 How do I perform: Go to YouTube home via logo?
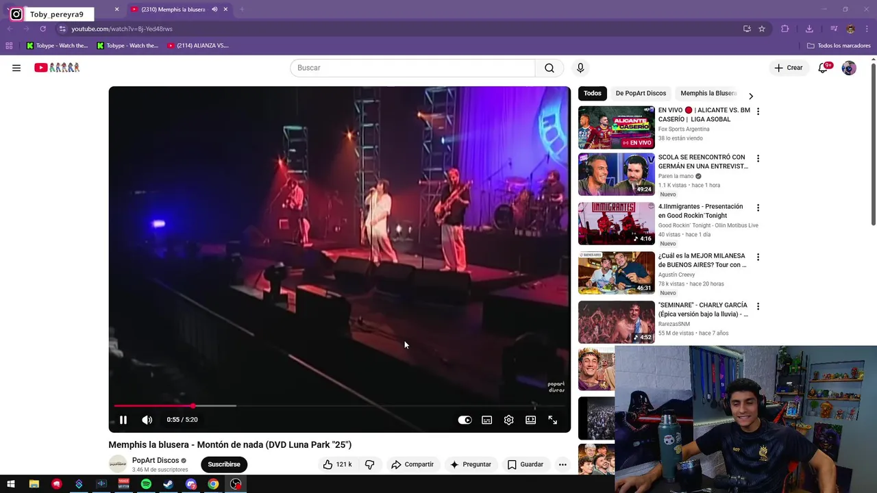tap(57, 68)
